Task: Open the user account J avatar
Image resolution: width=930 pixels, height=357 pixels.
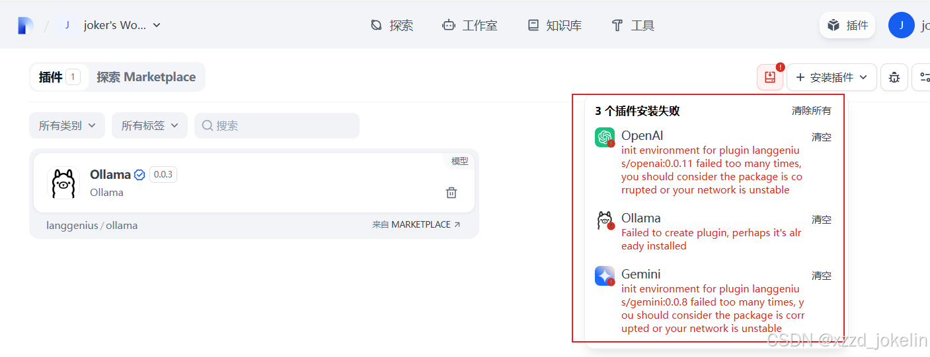Action: 901,25
